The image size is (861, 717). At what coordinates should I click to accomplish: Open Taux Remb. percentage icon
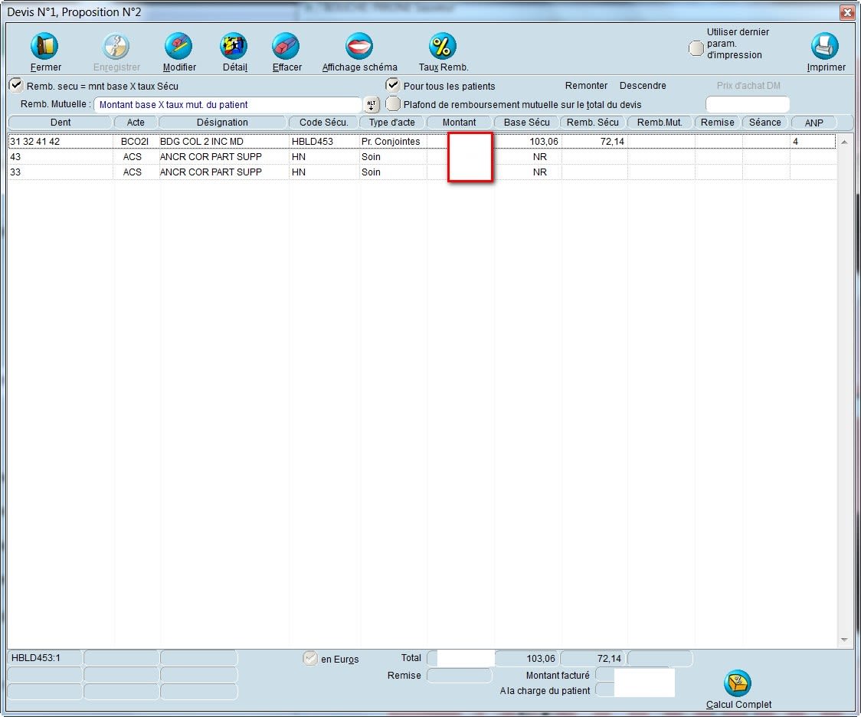coord(442,47)
